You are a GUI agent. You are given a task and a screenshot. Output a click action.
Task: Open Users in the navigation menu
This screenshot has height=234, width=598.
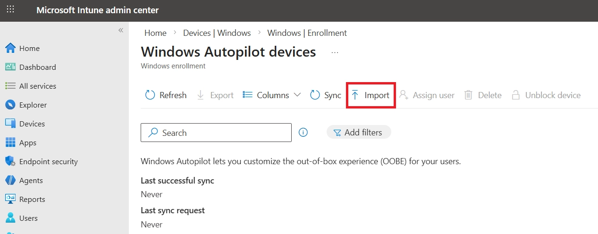28,218
